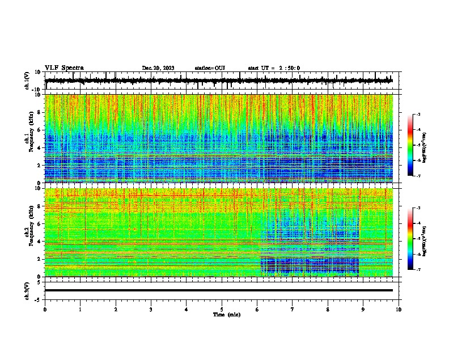Screen dimensions: 449x347
Task: Click time axis tick label "6"
Action: [257, 310]
